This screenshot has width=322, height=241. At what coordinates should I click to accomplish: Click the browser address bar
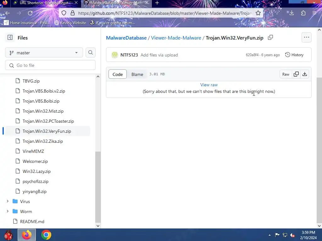click(x=165, y=13)
